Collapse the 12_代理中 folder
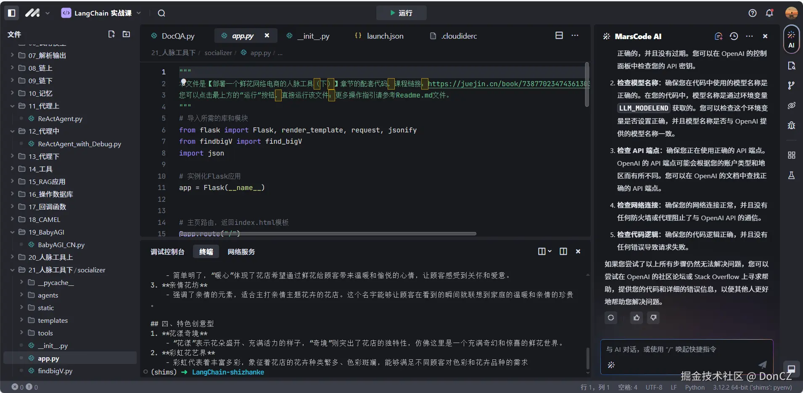 point(70,131)
